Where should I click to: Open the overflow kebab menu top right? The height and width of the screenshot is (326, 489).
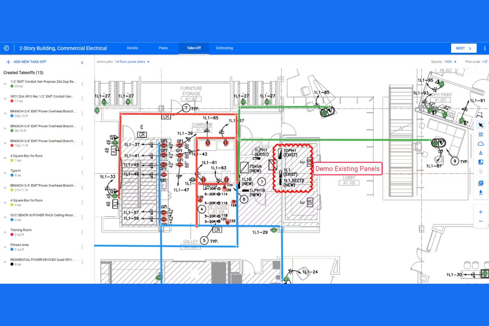click(x=484, y=48)
